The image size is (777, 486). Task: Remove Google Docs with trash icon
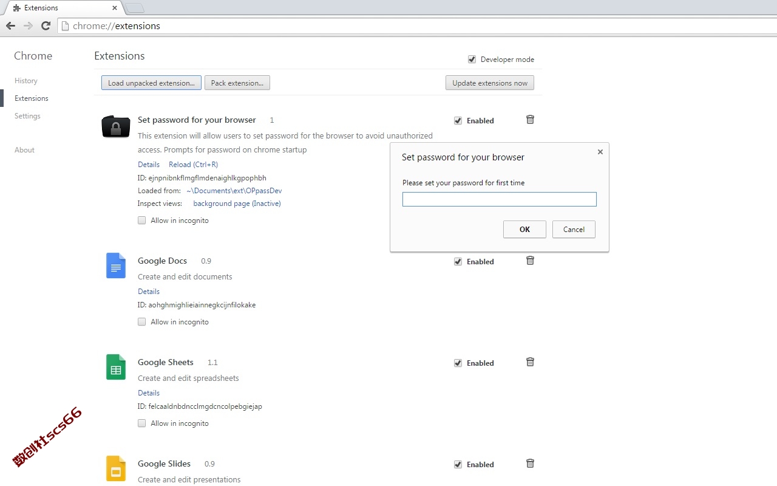point(530,261)
